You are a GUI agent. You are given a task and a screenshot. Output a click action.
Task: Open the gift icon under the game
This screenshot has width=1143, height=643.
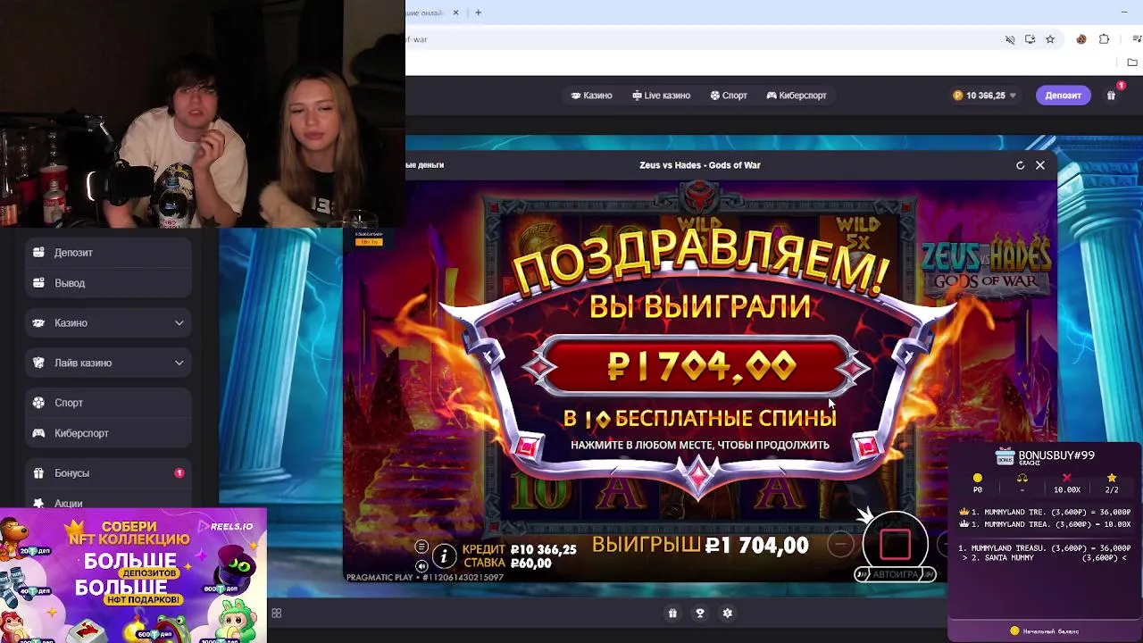pyautogui.click(x=672, y=613)
